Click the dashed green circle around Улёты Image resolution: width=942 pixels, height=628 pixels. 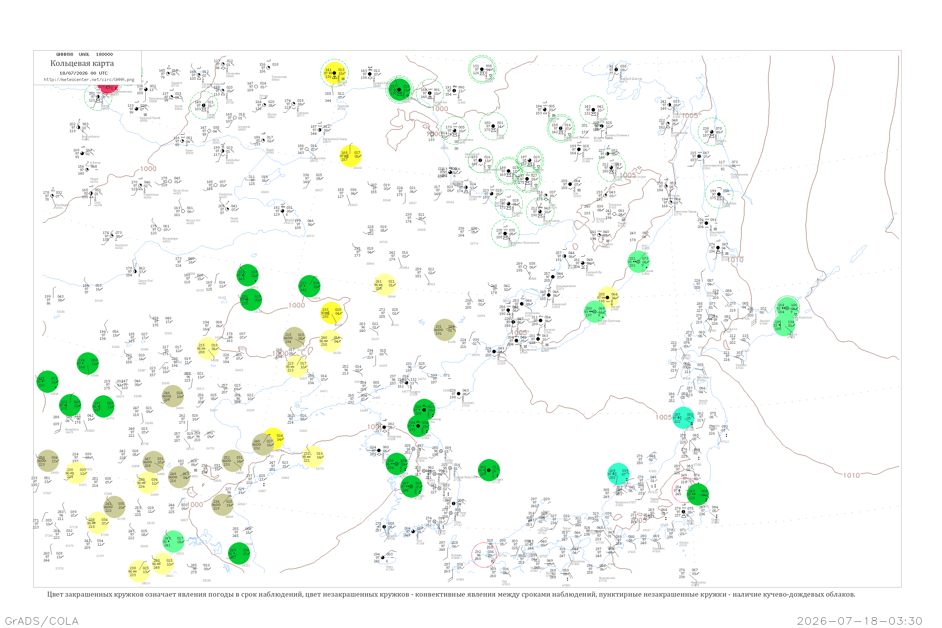point(203,105)
